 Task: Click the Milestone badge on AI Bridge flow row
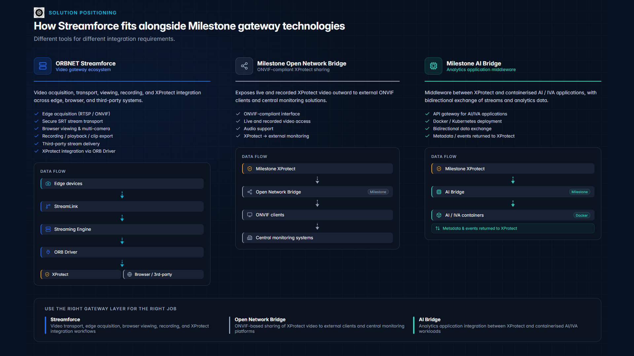tap(579, 192)
